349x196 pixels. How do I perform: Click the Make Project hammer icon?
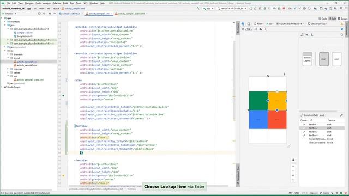(198, 9)
